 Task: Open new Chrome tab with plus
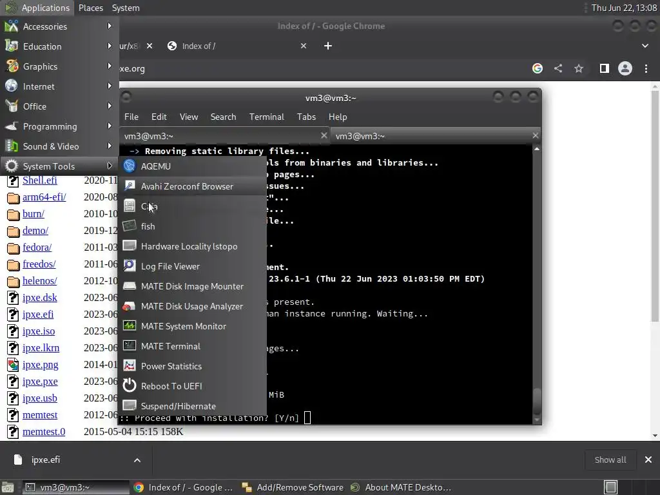328,46
